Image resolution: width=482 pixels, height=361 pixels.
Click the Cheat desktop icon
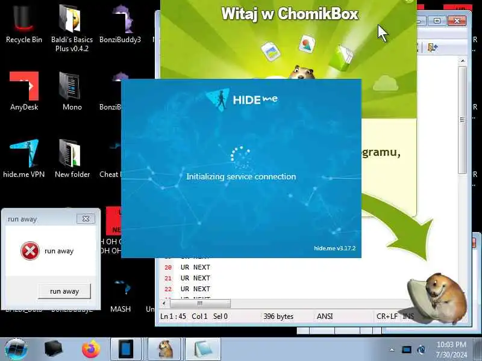(x=111, y=158)
